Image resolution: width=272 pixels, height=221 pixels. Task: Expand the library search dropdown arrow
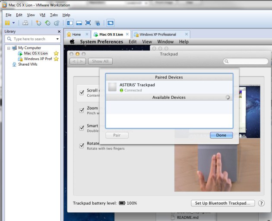57,39
